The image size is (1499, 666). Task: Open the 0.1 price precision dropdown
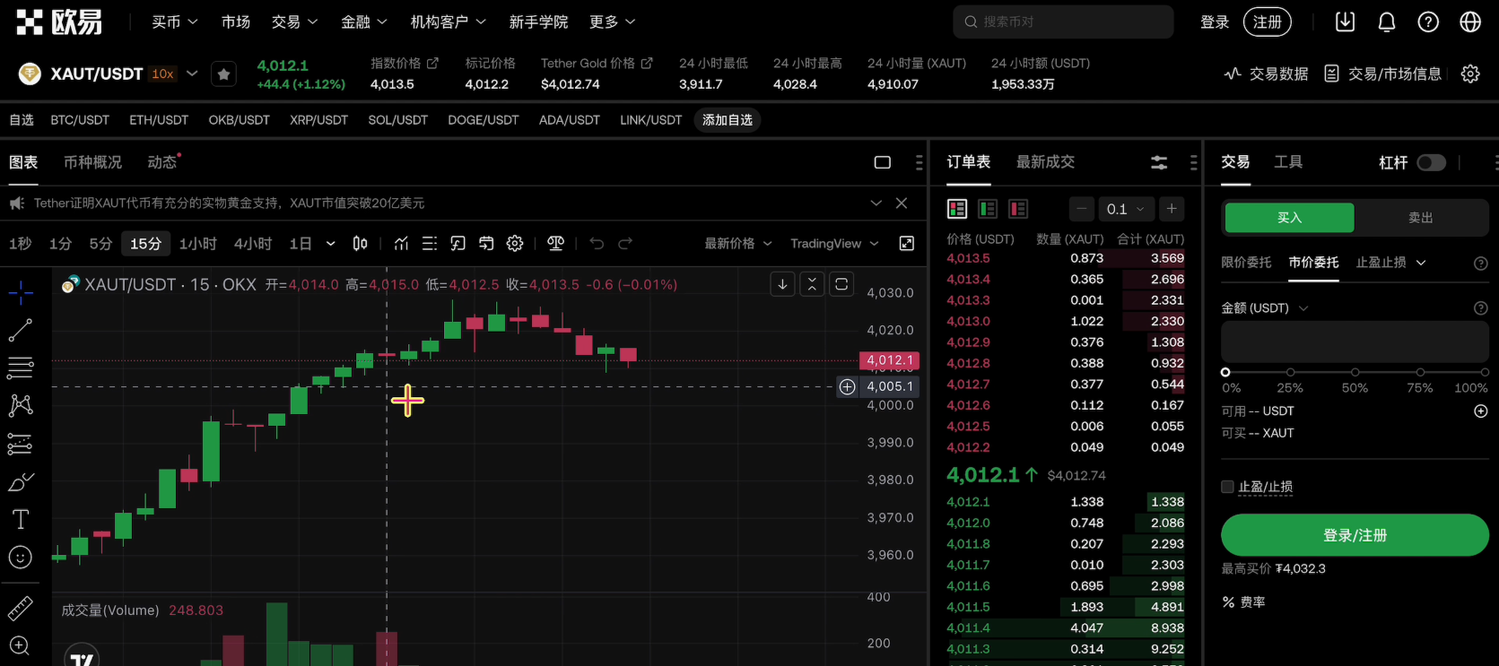pos(1125,209)
